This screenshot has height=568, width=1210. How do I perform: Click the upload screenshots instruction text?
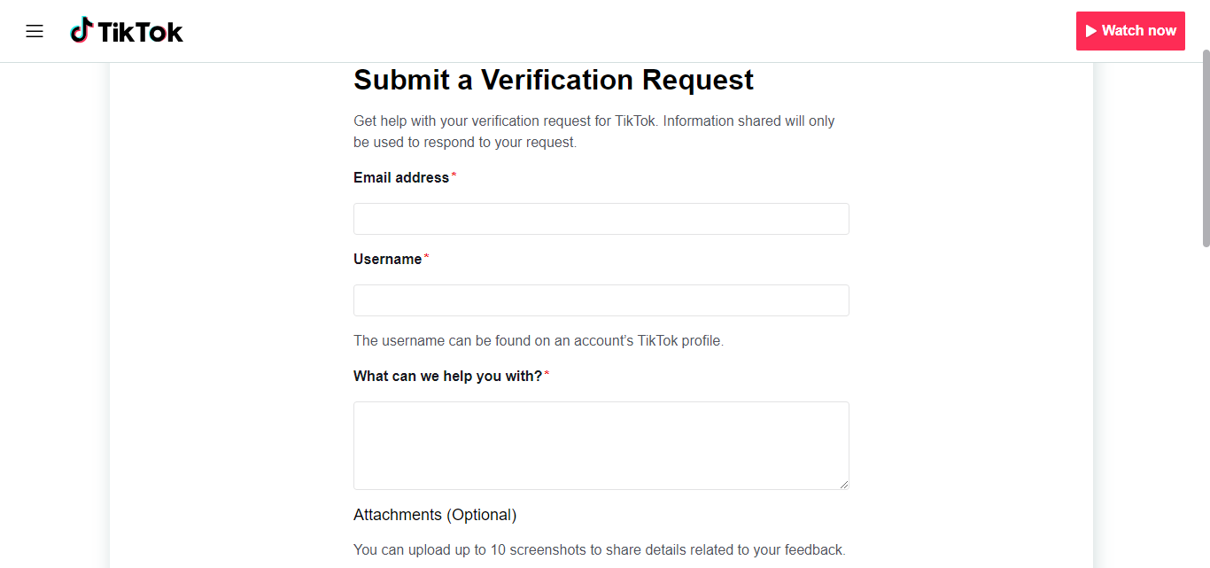tap(599, 549)
